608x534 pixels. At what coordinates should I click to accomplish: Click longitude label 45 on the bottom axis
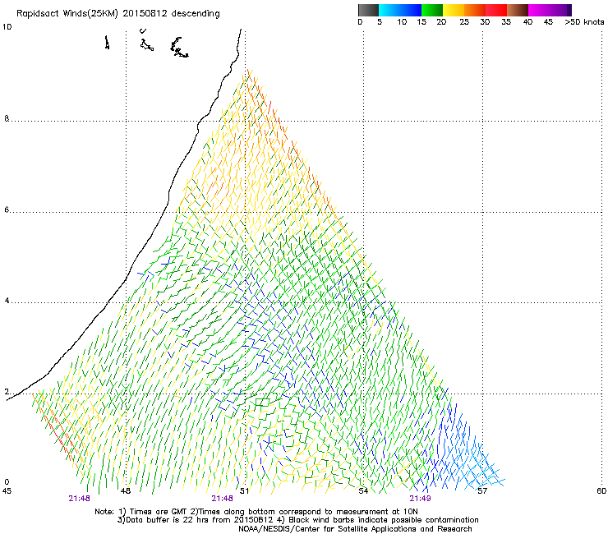click(7, 491)
